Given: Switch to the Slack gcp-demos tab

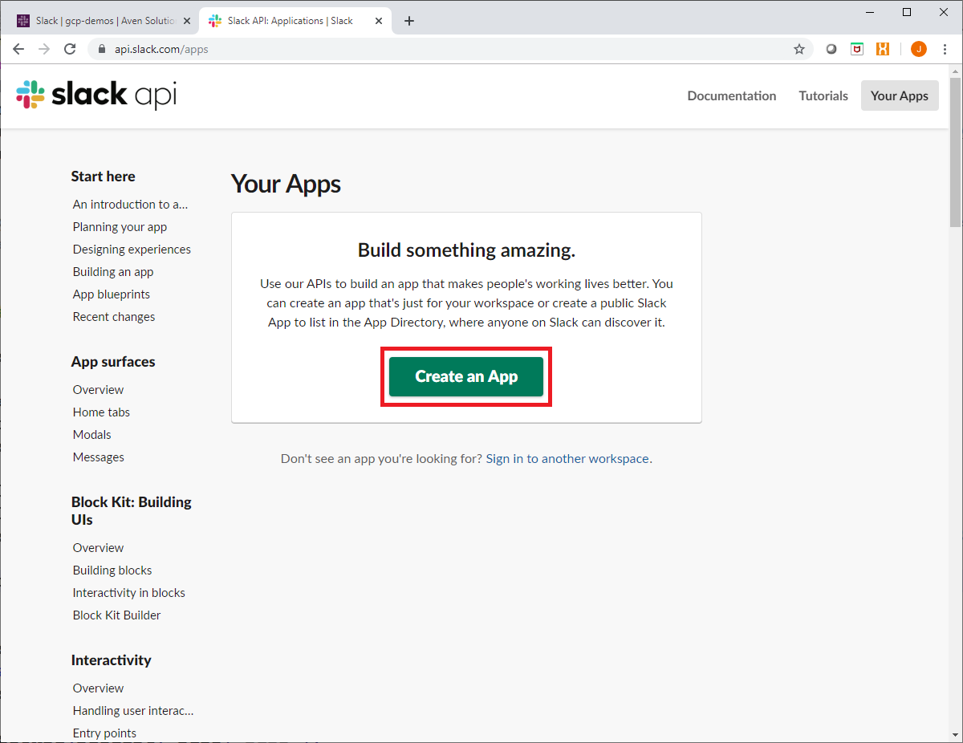Looking at the screenshot, I should point(104,21).
